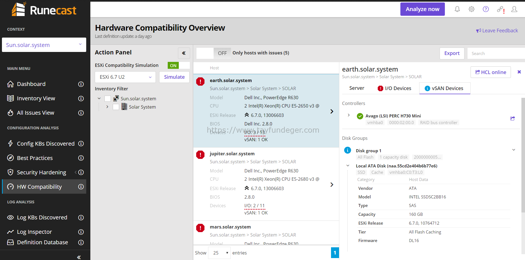Expand the Avago PERC H730 controller details
The height and width of the screenshot is (260, 525).
pyautogui.click(x=349, y=115)
